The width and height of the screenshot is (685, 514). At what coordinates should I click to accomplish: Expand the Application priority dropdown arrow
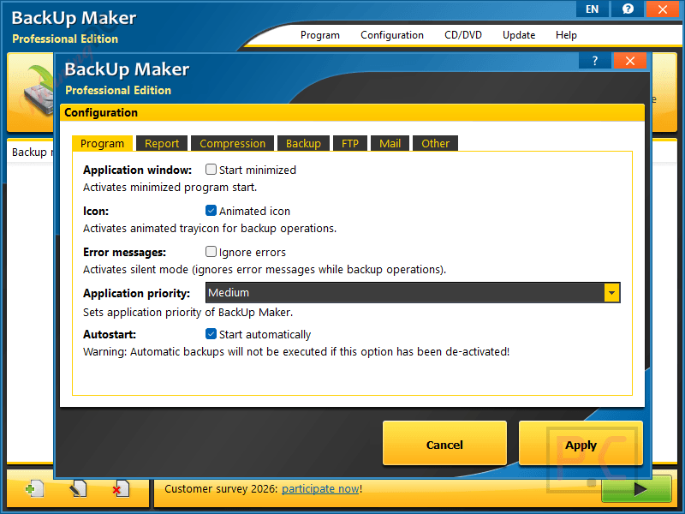click(x=611, y=292)
